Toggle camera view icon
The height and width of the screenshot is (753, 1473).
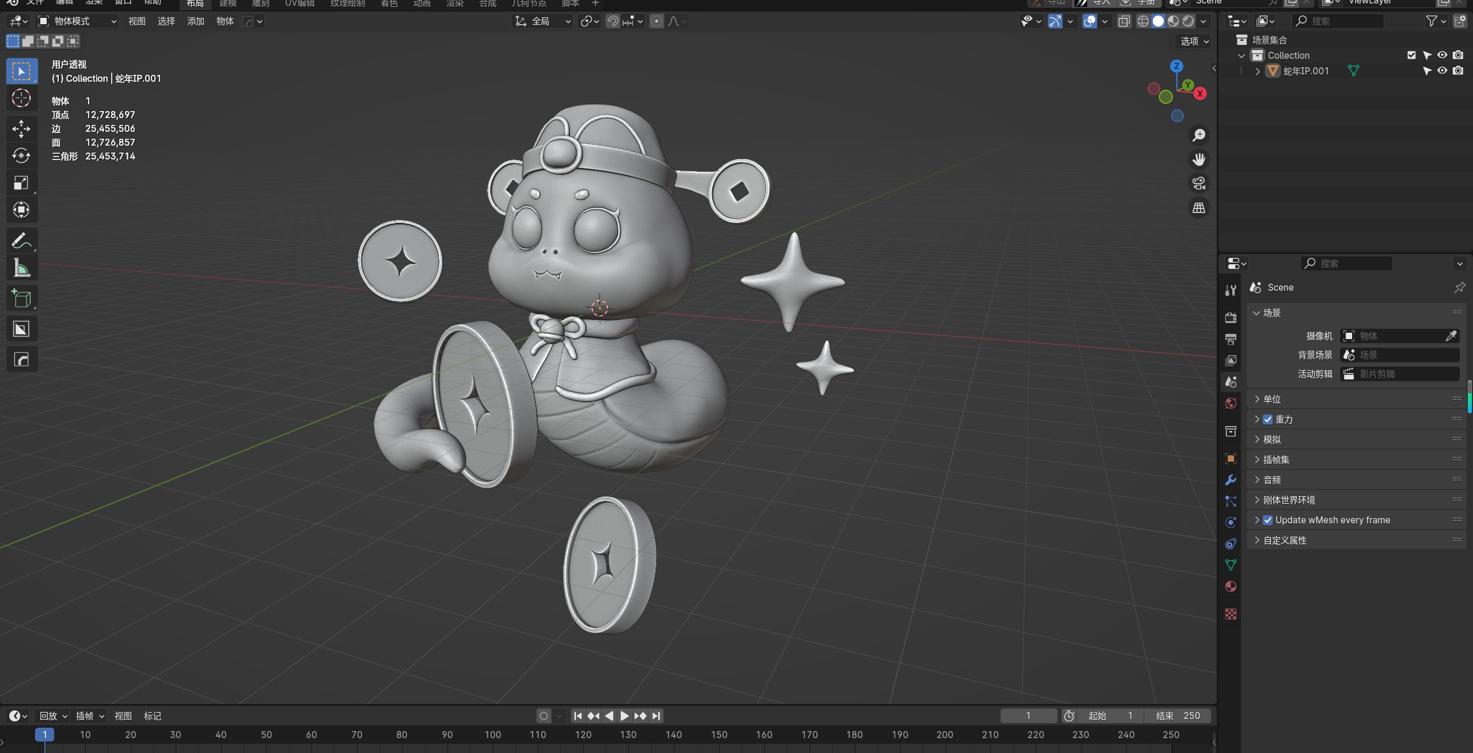pos(1199,184)
